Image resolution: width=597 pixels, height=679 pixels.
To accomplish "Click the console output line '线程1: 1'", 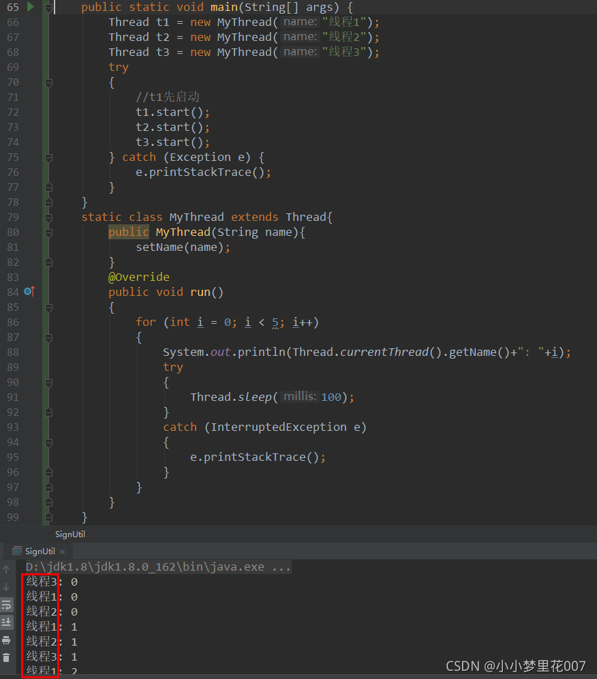I will coord(52,627).
